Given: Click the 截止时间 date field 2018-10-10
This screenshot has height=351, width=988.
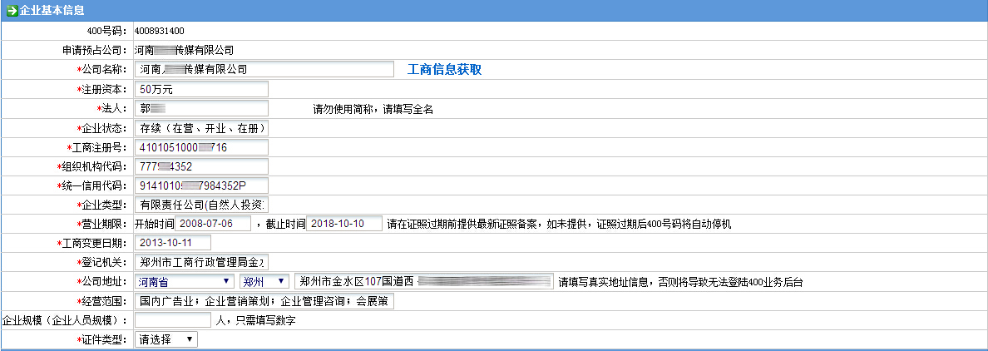Looking at the screenshot, I should pyautogui.click(x=344, y=224).
